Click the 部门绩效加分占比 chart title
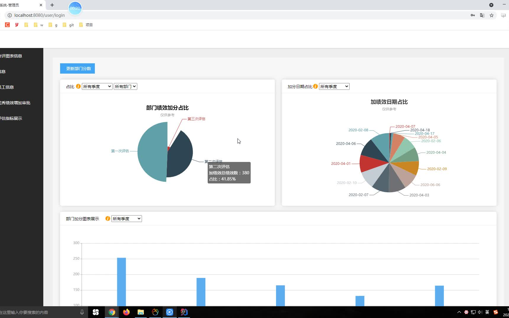This screenshot has height=318, width=509. [x=167, y=108]
